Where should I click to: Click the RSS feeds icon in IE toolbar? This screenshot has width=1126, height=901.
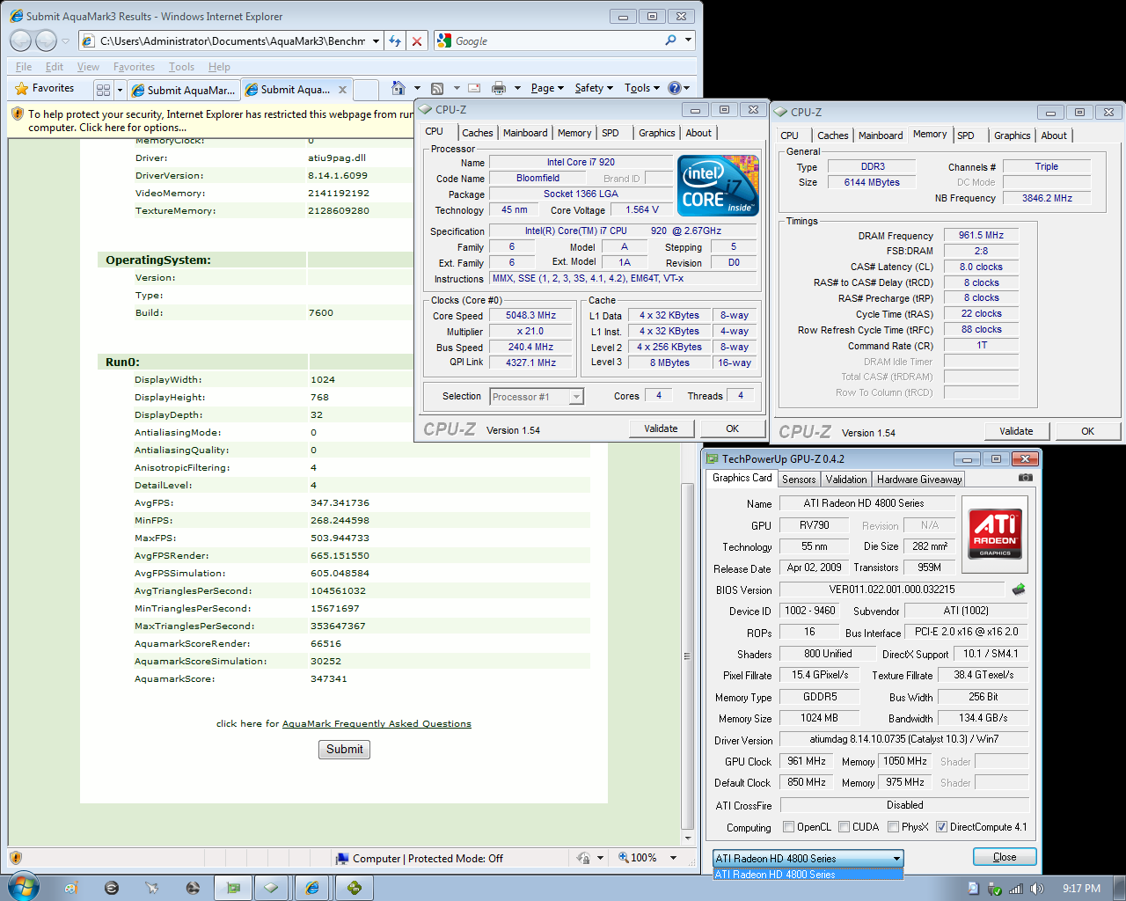point(437,88)
